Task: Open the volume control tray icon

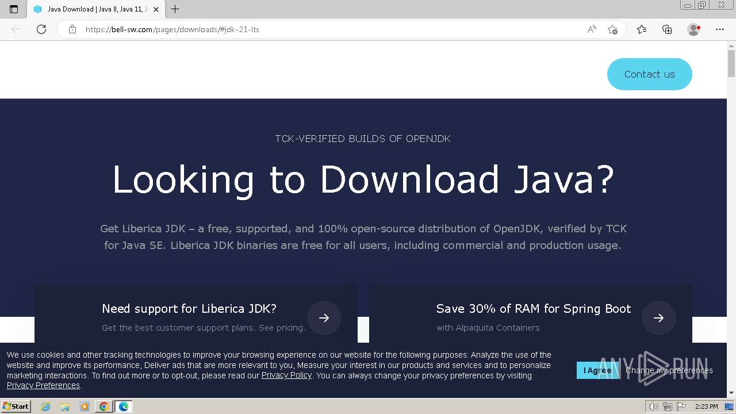Action: pyautogui.click(x=653, y=407)
